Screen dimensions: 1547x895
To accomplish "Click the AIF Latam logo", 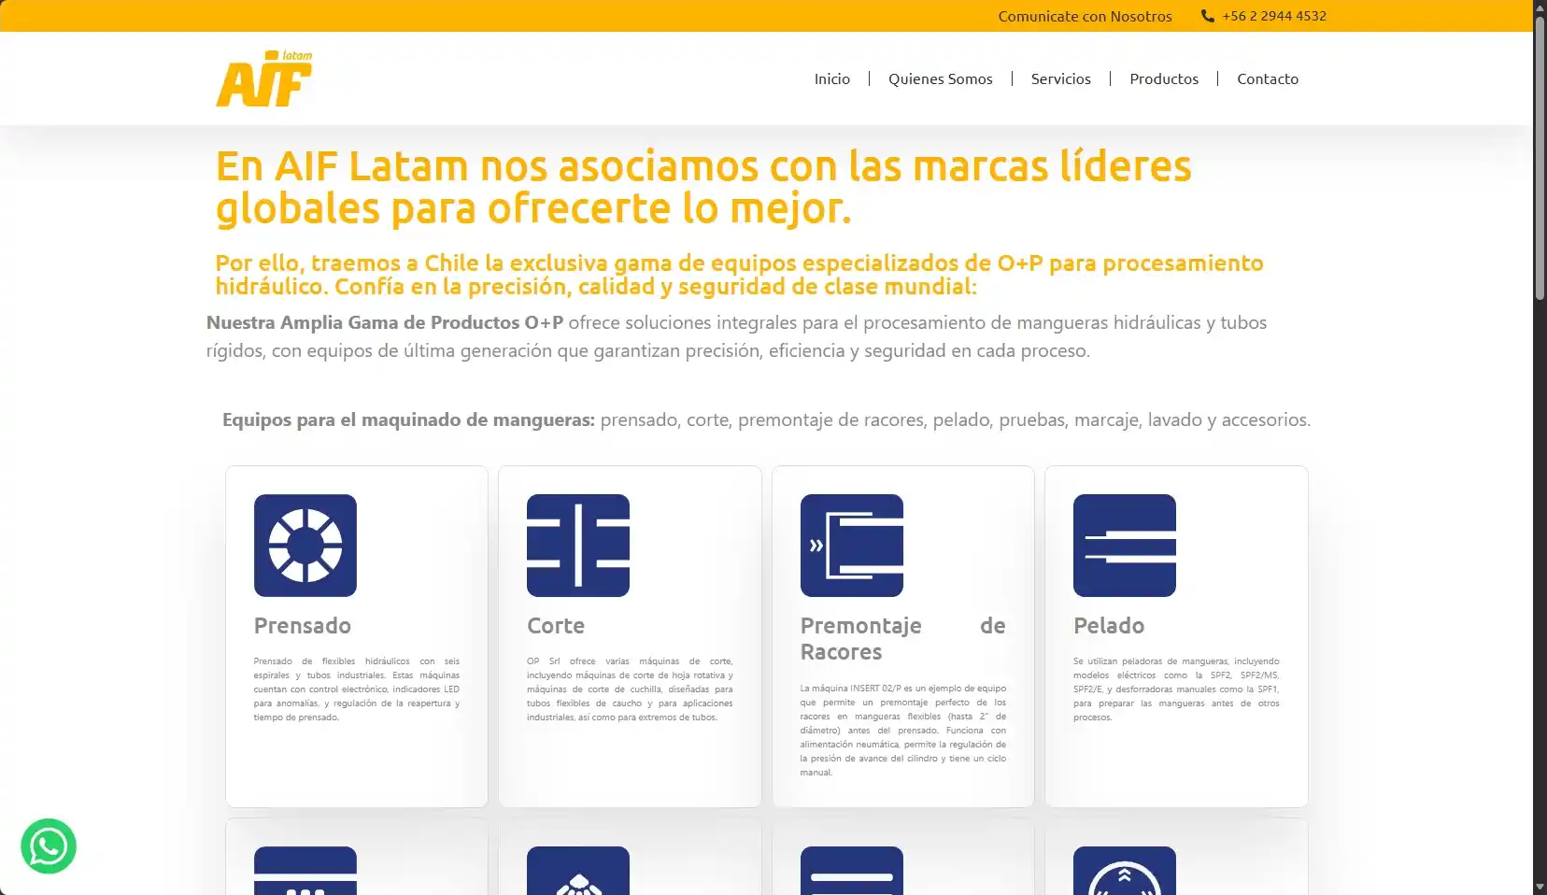I will pos(264,78).
